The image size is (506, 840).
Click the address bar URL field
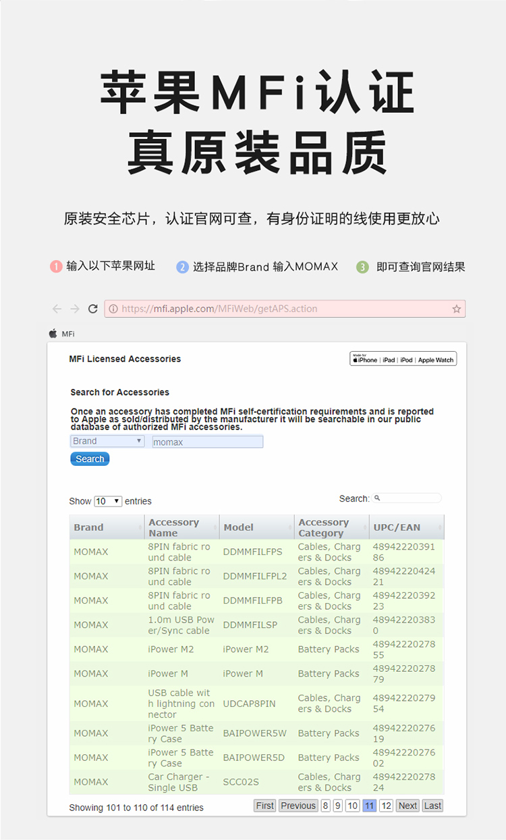tap(285, 309)
